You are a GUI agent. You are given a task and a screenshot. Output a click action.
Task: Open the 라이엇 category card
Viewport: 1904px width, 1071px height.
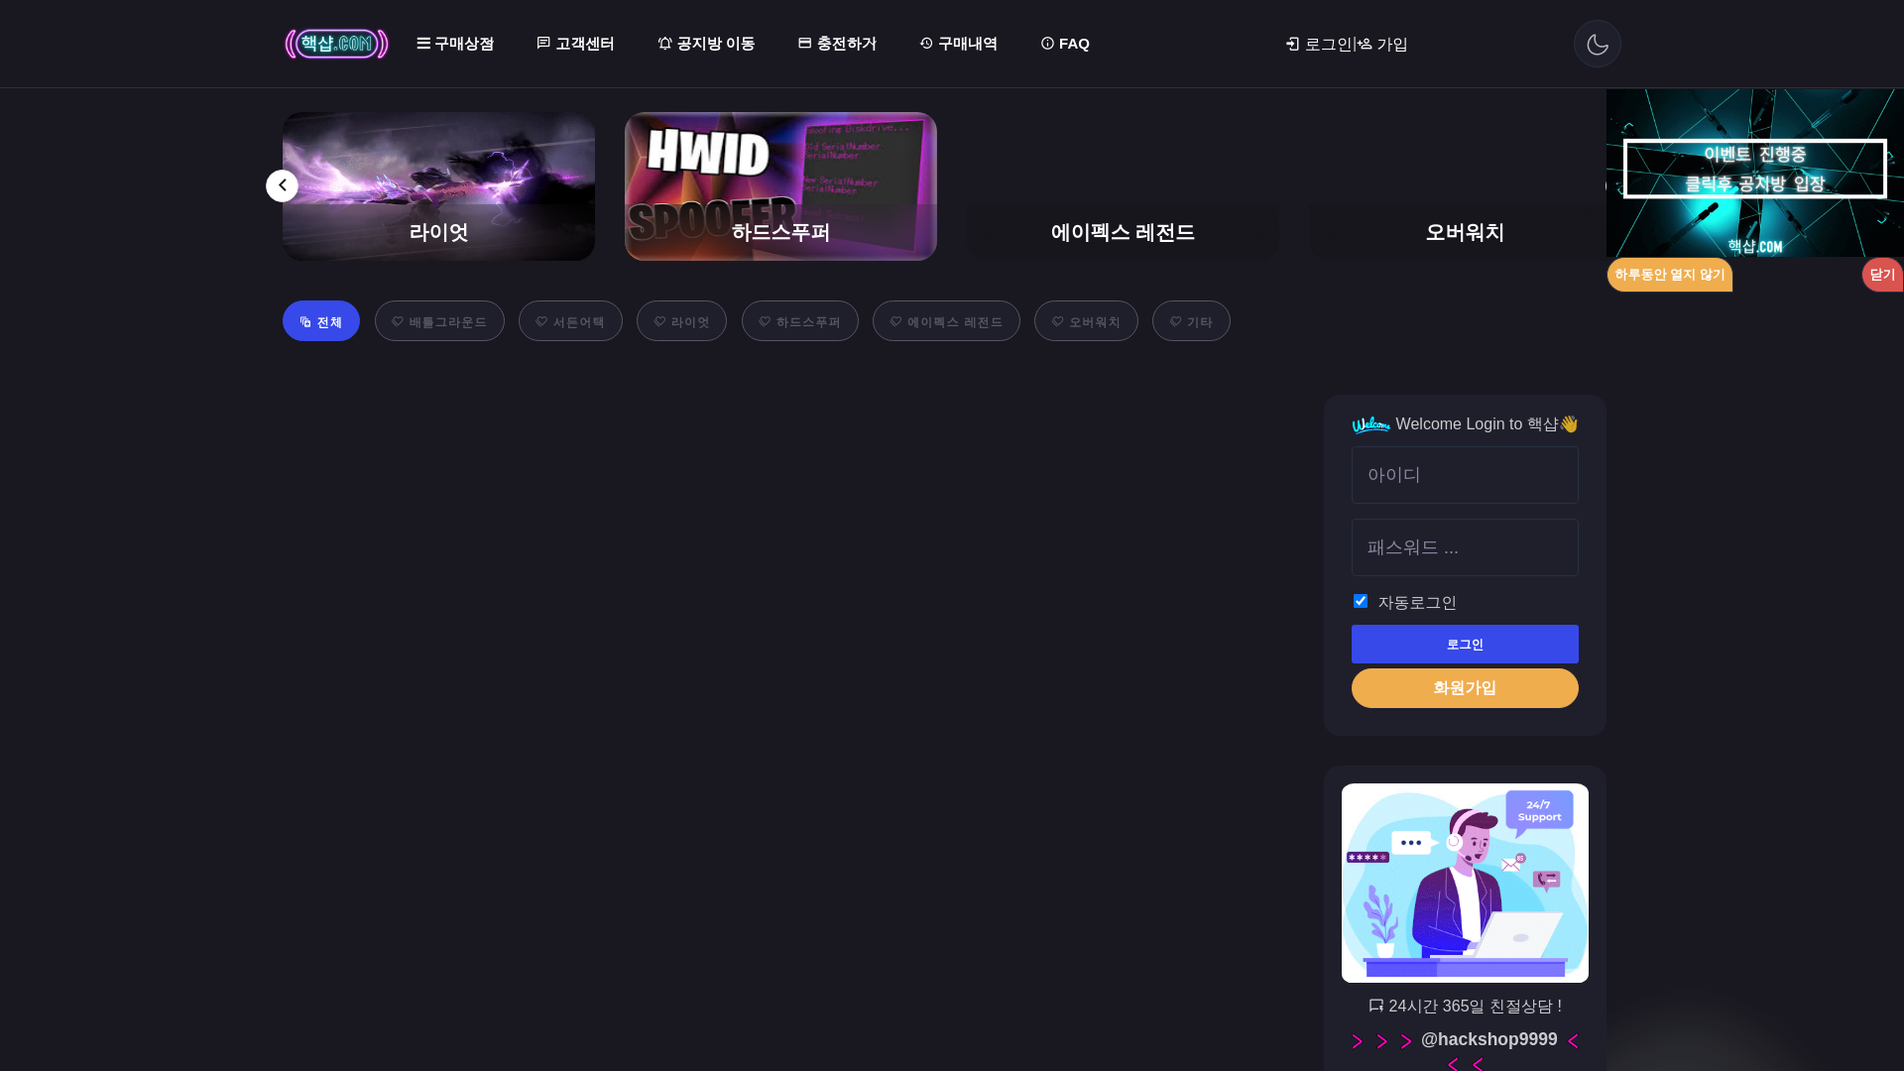[x=438, y=186]
